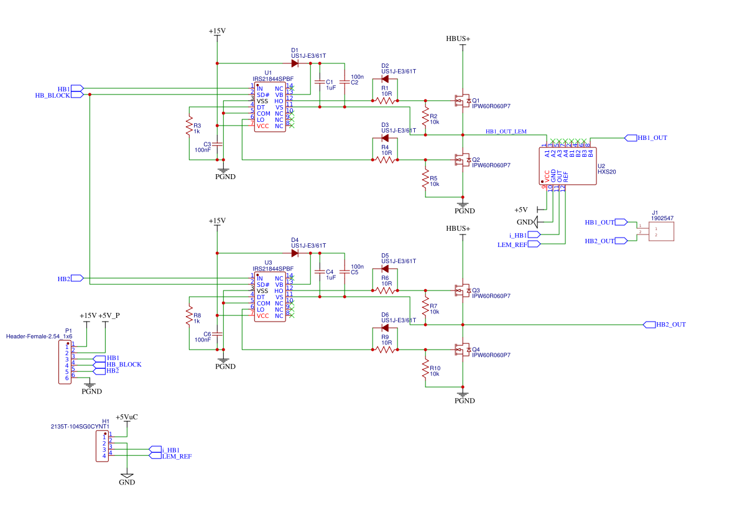Click the LEM_REF port near U2
This screenshot has width=745, height=515.
[x=534, y=244]
